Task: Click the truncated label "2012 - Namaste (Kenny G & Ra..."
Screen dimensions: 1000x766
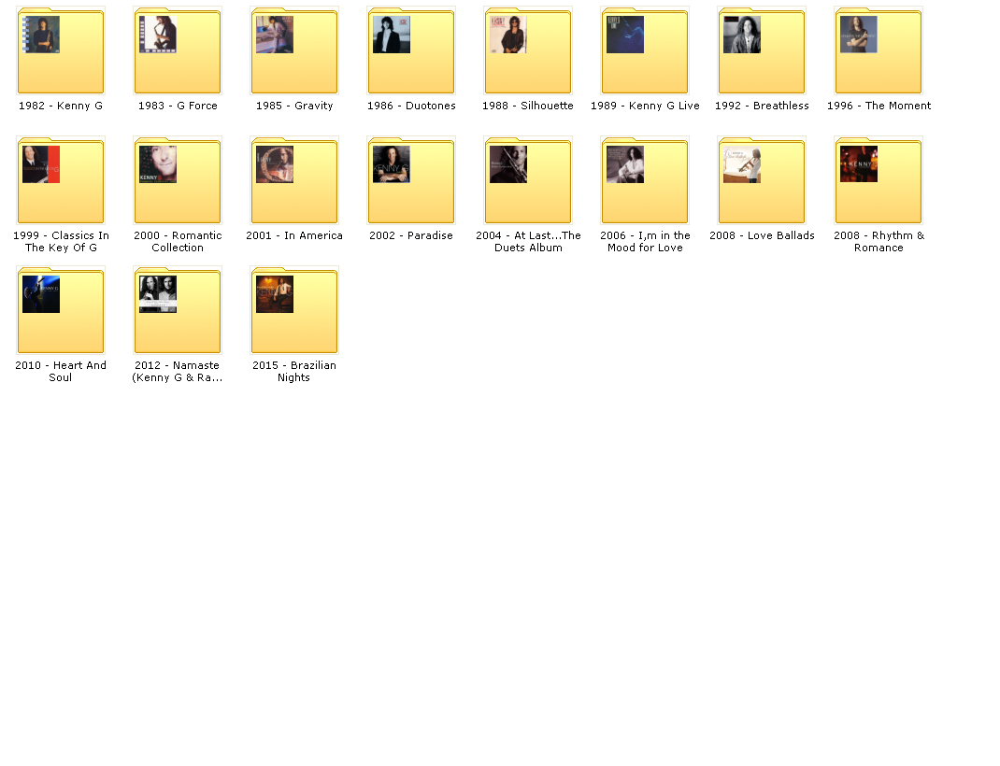Action: 178,372
